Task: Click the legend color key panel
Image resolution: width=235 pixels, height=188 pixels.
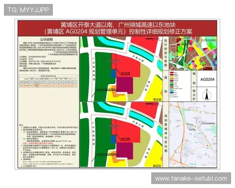Action: point(180,86)
